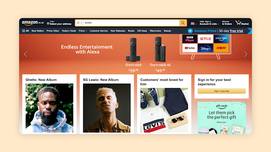271x152 pixels.
Task: Advance the banner with the right arrow
Action: [x=246, y=54]
